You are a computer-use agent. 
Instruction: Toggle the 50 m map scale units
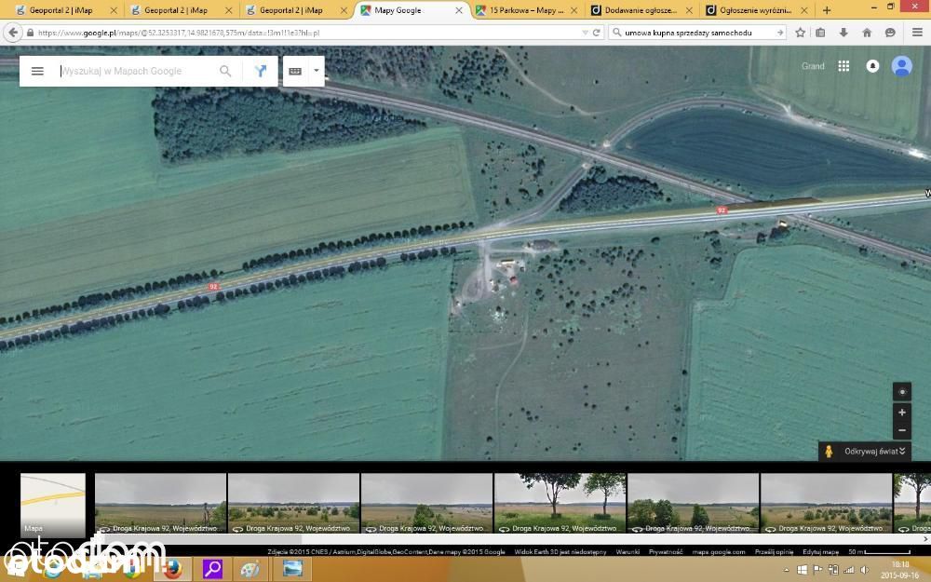click(x=880, y=551)
